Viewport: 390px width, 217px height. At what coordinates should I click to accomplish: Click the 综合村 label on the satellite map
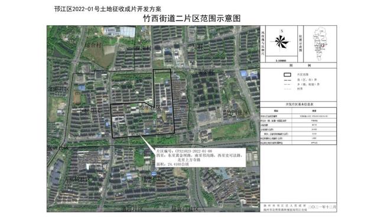94,45
